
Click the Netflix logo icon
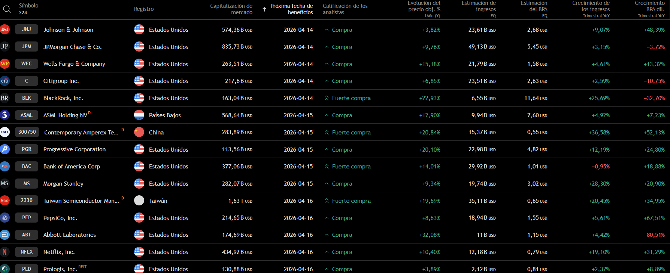click(4, 252)
